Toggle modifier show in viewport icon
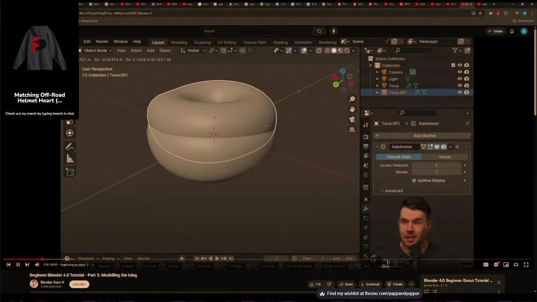The height and width of the screenshot is (302, 537). (437, 147)
